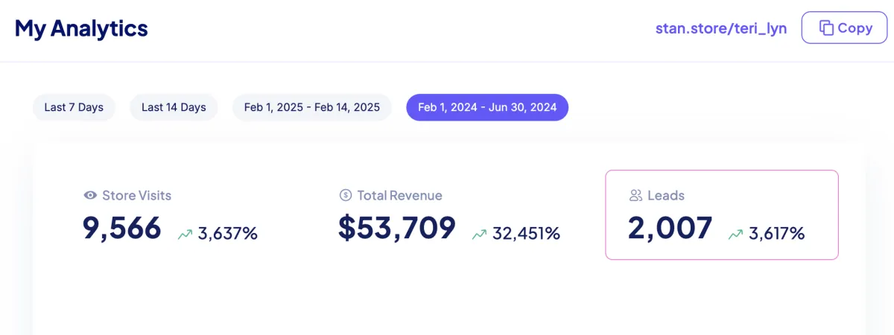Select the Last 14 Days filter
The image size is (894, 335).
coord(174,107)
